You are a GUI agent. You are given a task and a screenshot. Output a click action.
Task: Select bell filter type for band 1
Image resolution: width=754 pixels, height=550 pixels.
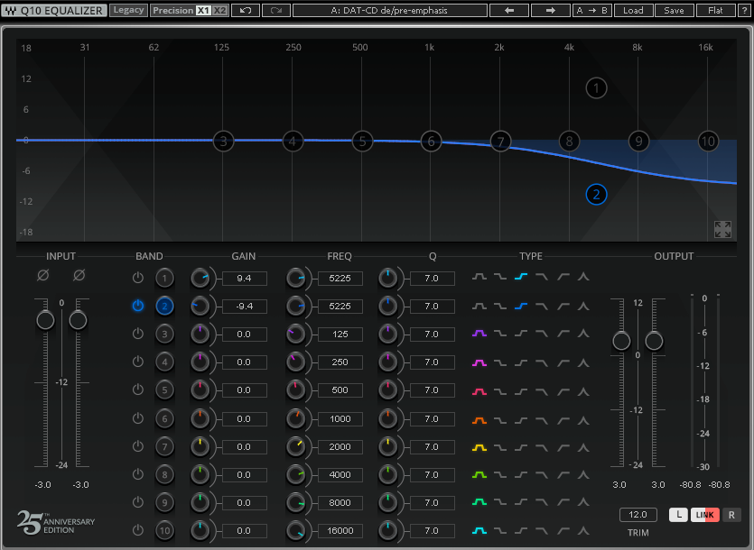click(479, 277)
